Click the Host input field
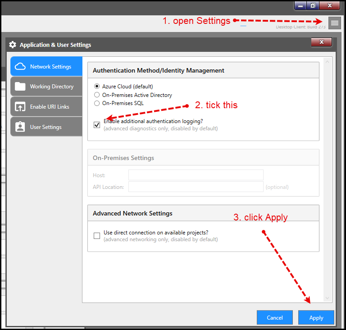This screenshot has width=346, height=330. coord(196,175)
